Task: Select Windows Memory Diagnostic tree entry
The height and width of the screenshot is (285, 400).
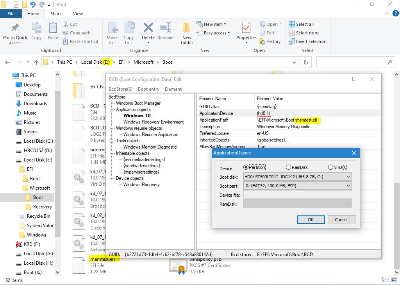Action: tap(150, 147)
